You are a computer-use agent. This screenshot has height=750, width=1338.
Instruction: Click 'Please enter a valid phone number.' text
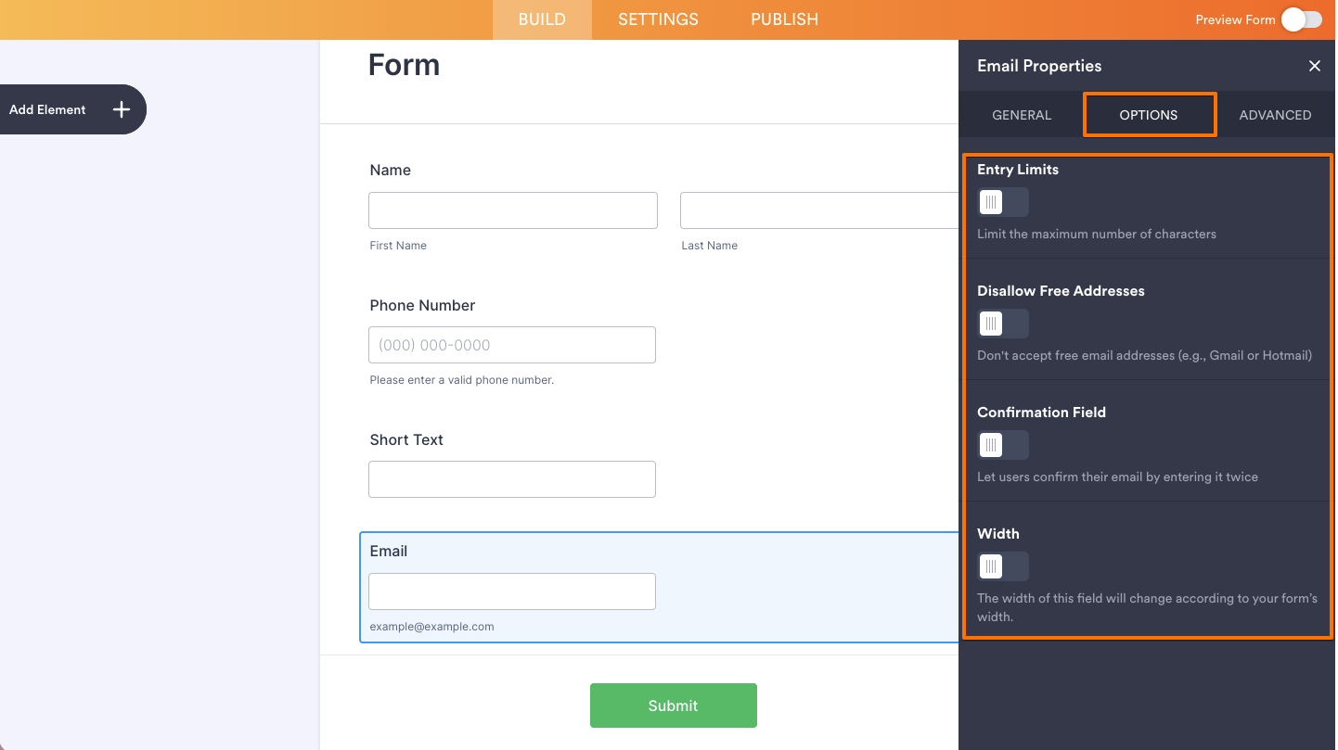tap(461, 380)
